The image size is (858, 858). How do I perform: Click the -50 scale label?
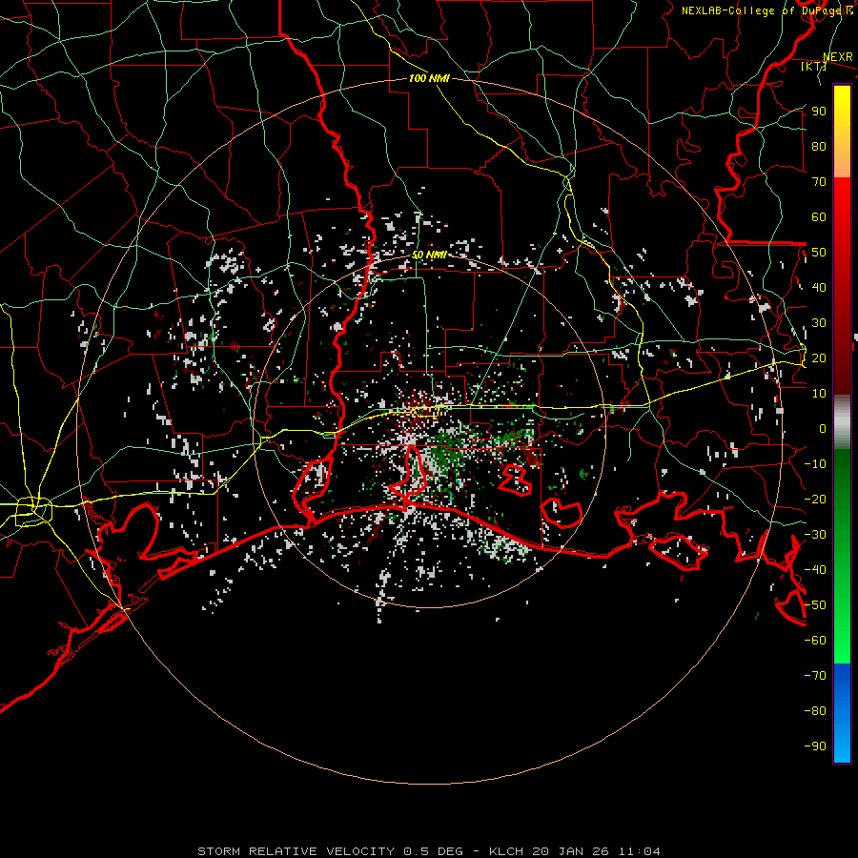[x=815, y=605]
